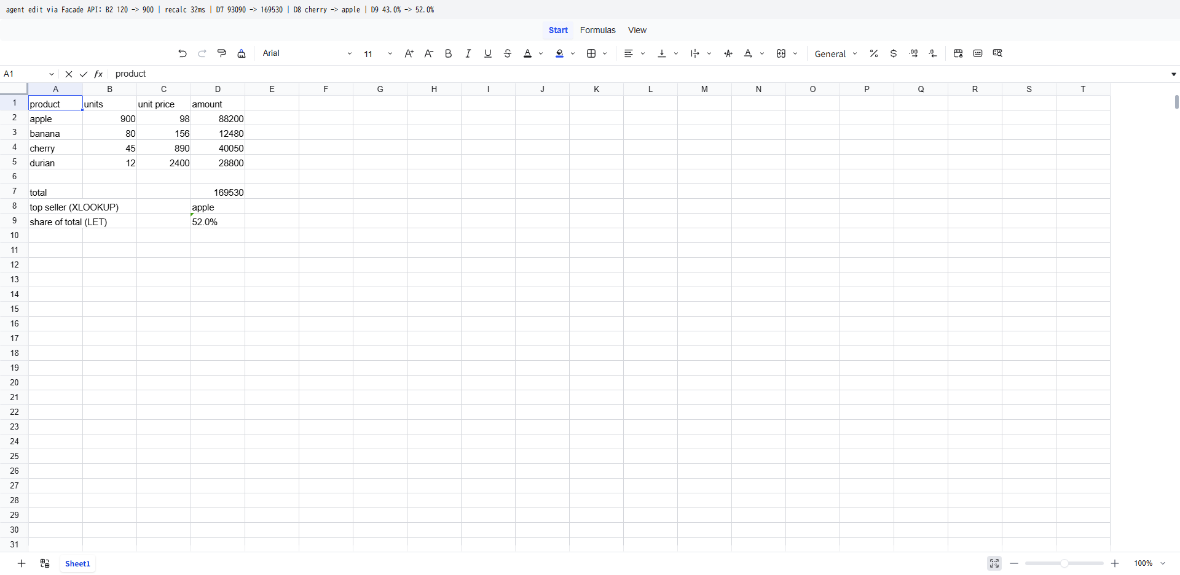This screenshot has width=1180, height=575.
Task: Toggle bold formatting
Action: click(x=449, y=53)
